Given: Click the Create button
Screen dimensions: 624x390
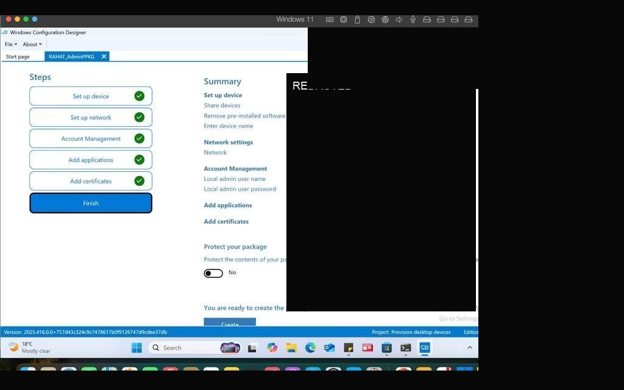Looking at the screenshot, I should [230, 322].
